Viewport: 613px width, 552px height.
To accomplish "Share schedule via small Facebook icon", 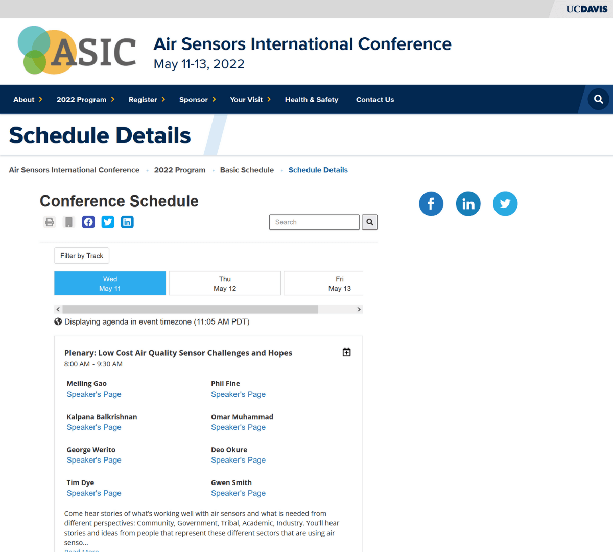I will [88, 222].
